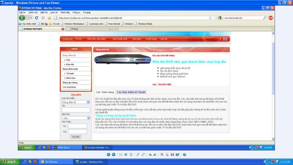This screenshot has width=293, height=165.
Task: Select the Các Tính Năng tab
Action: click(105, 92)
